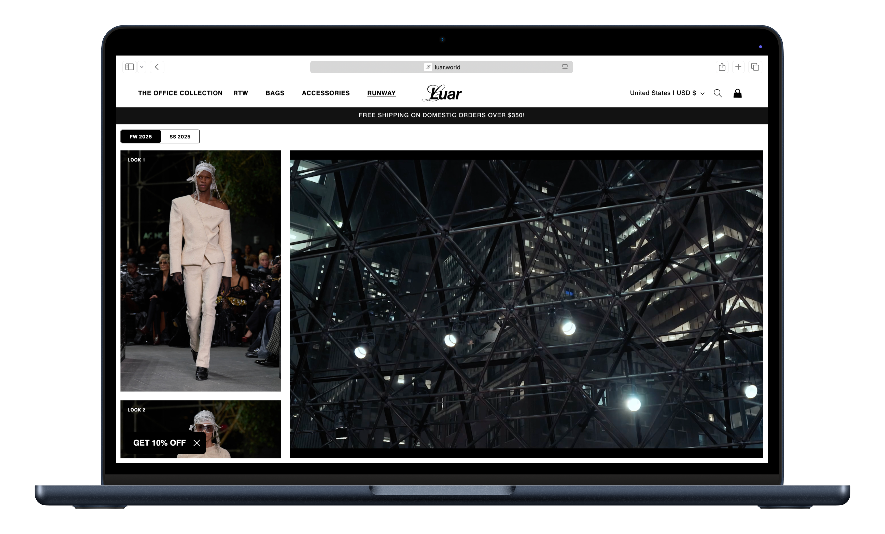
Task: Open The Office Collection menu item
Action: (x=180, y=93)
